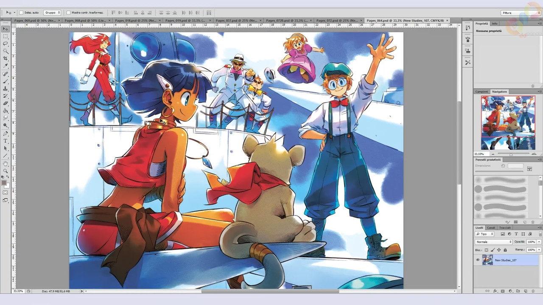This screenshot has height=305, width=543.
Task: Open the Opacità dropdown arrow
Action: click(x=539, y=242)
